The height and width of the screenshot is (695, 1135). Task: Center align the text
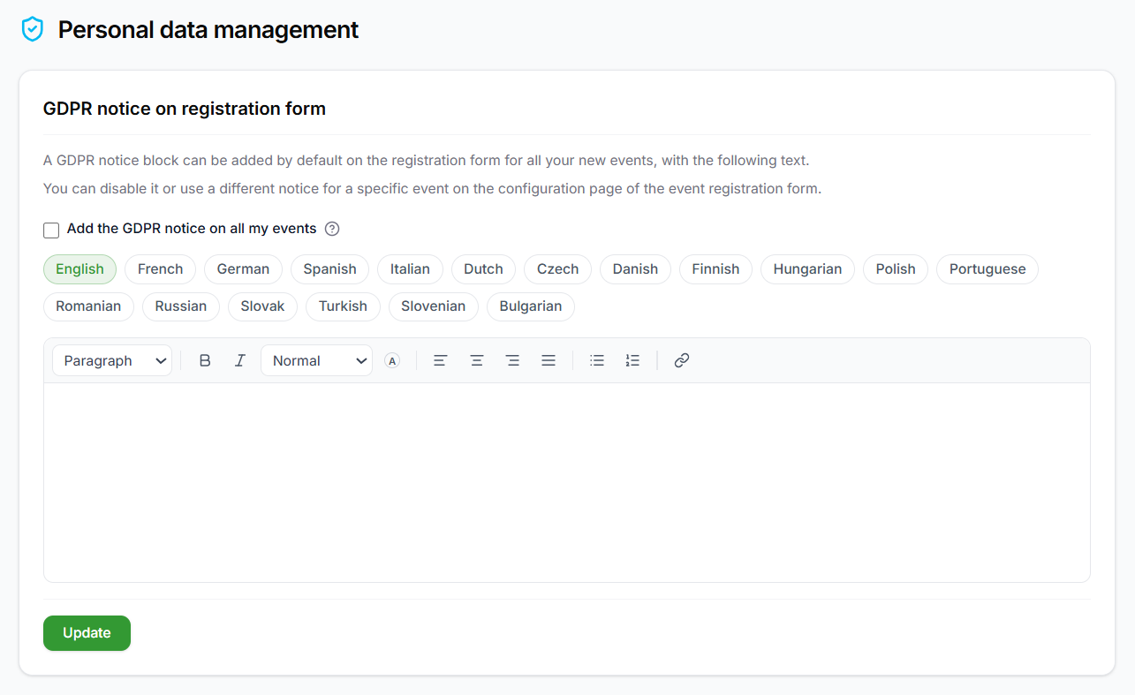tap(476, 360)
